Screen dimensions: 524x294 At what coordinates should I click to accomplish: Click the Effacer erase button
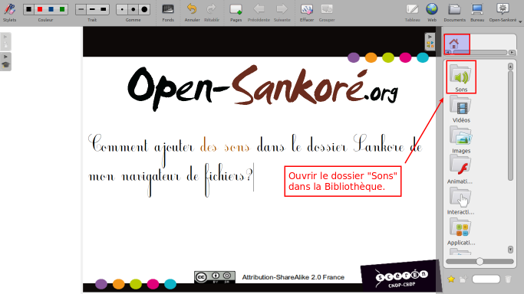(306, 13)
